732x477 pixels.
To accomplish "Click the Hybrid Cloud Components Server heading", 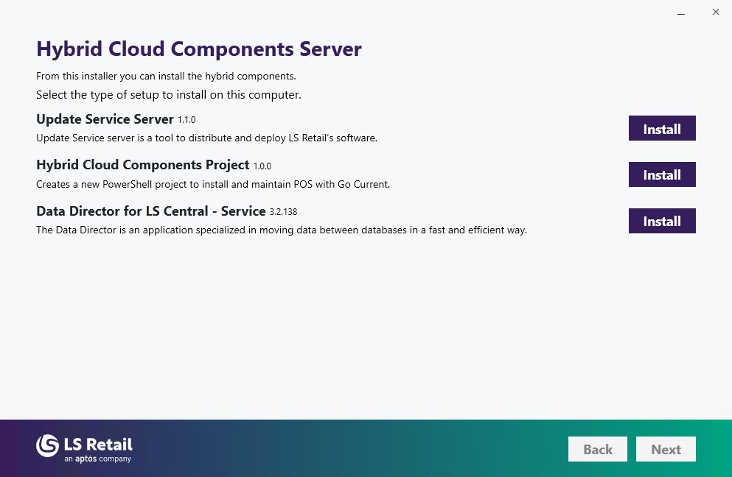I will 199,49.
